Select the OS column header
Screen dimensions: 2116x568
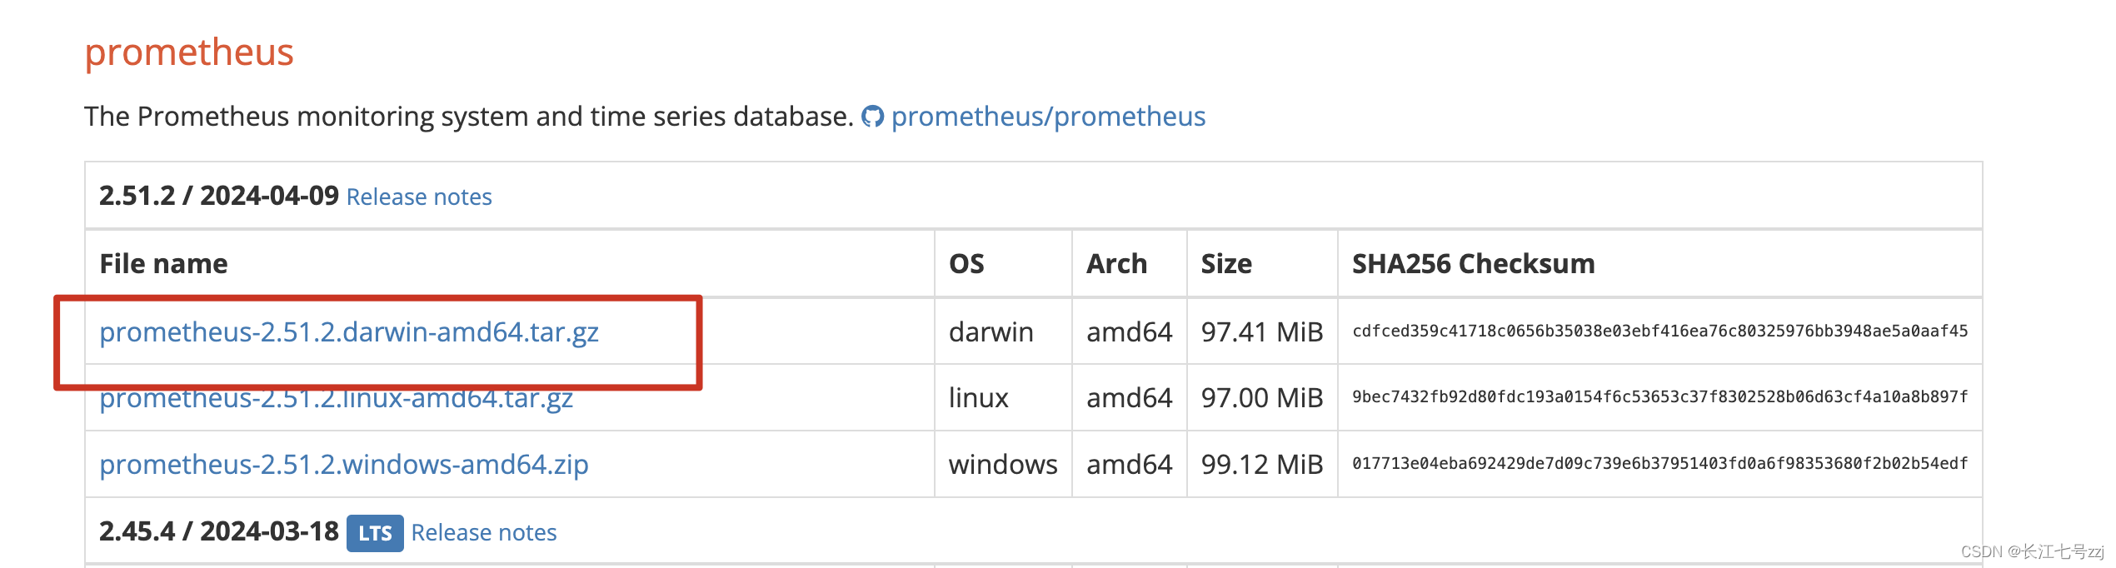coord(966,263)
